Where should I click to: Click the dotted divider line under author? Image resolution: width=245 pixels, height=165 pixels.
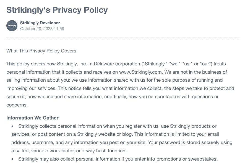point(123,38)
